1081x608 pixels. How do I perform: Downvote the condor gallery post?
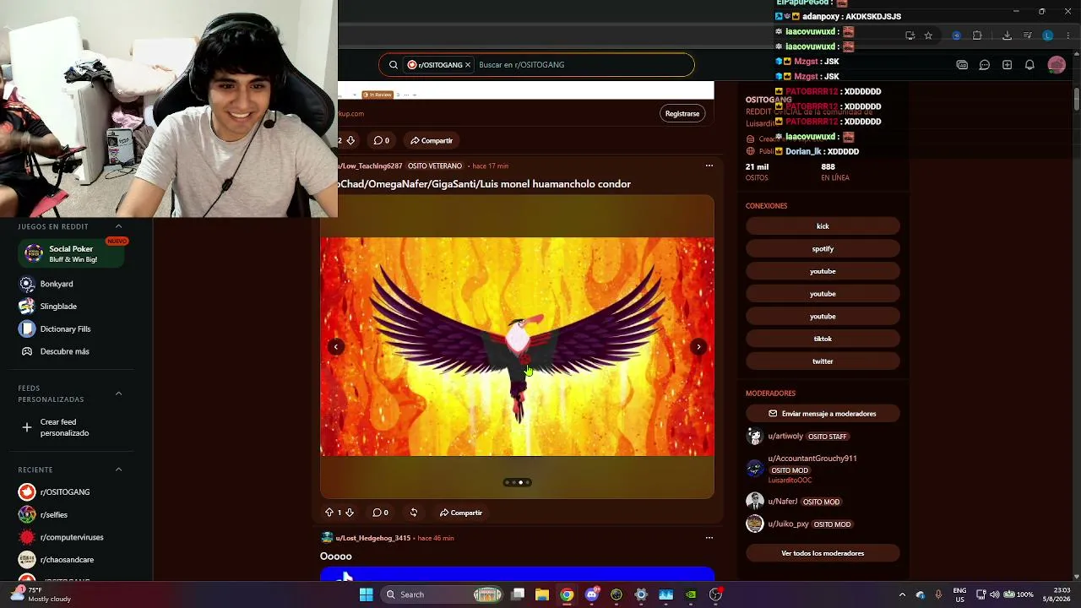[x=350, y=513]
